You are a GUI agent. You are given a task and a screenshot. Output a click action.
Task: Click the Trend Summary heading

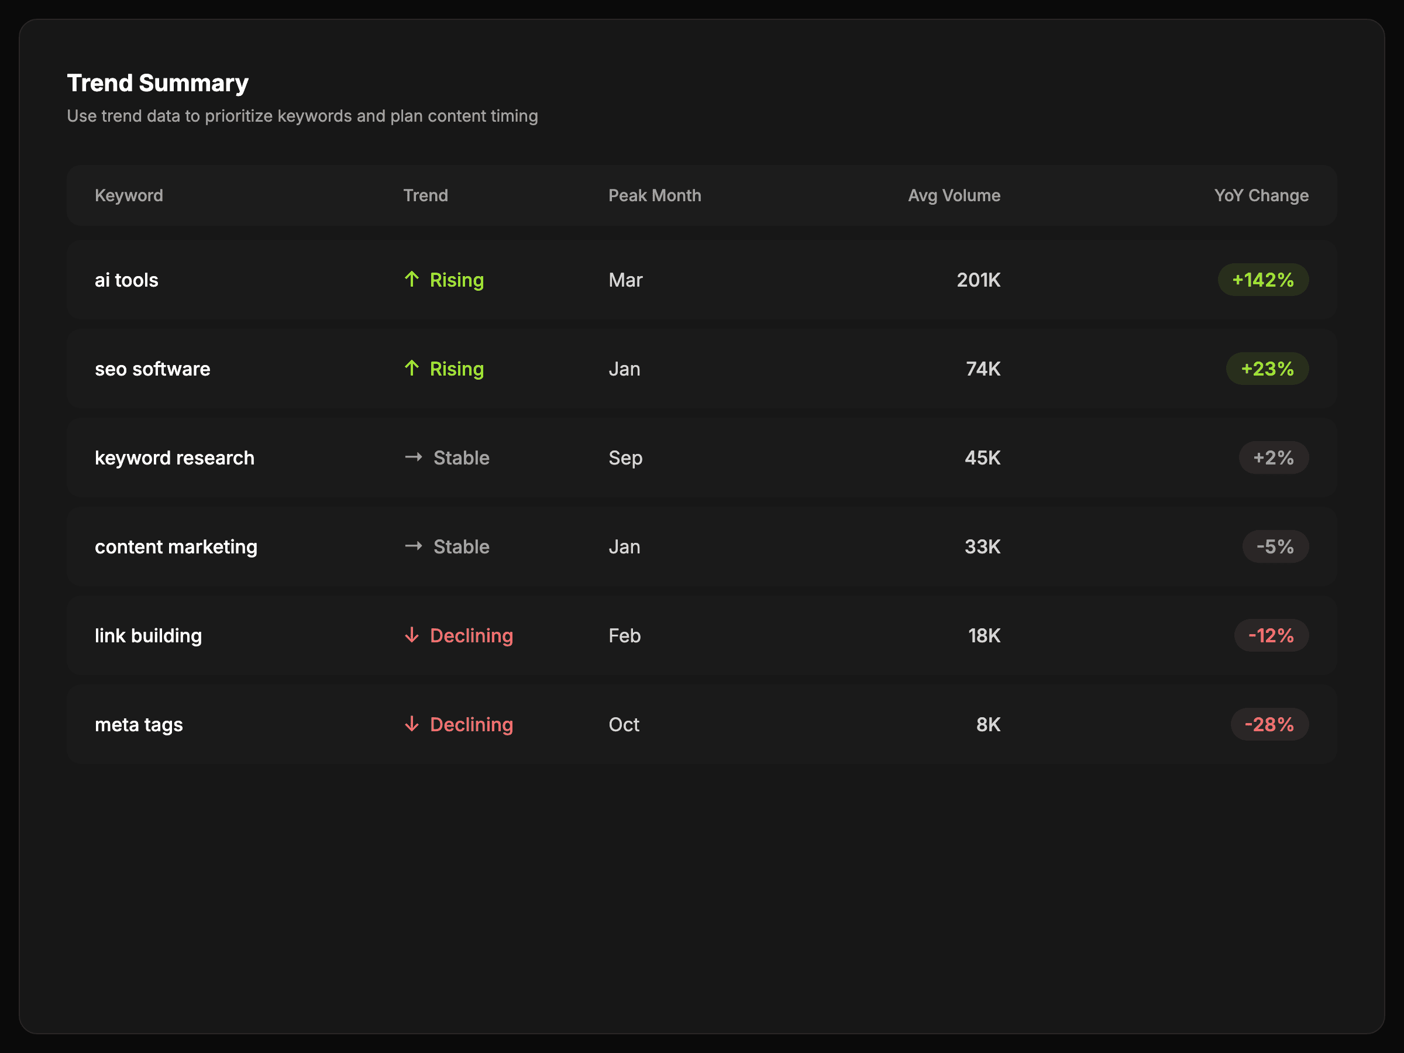pos(158,83)
